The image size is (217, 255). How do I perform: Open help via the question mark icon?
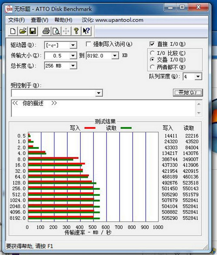click(x=76, y=31)
